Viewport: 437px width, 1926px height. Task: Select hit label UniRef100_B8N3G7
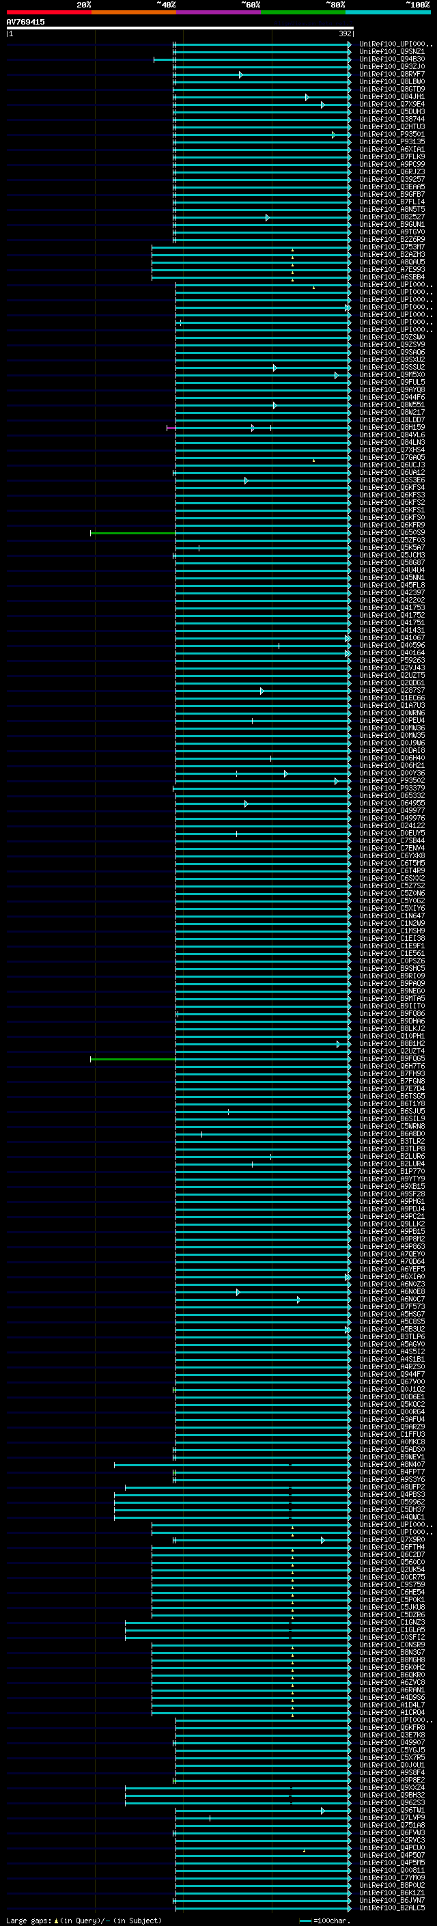pyautogui.click(x=391, y=1652)
